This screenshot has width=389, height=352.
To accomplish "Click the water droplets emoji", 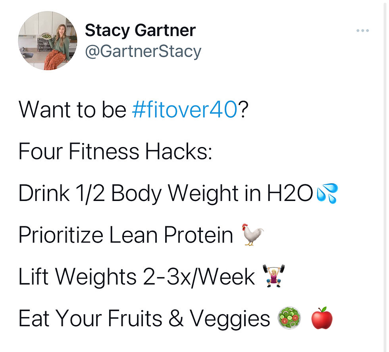I will (327, 194).
